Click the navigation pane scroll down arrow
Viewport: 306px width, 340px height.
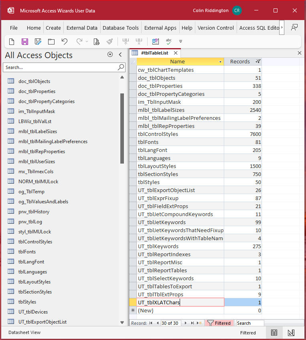tap(122, 322)
